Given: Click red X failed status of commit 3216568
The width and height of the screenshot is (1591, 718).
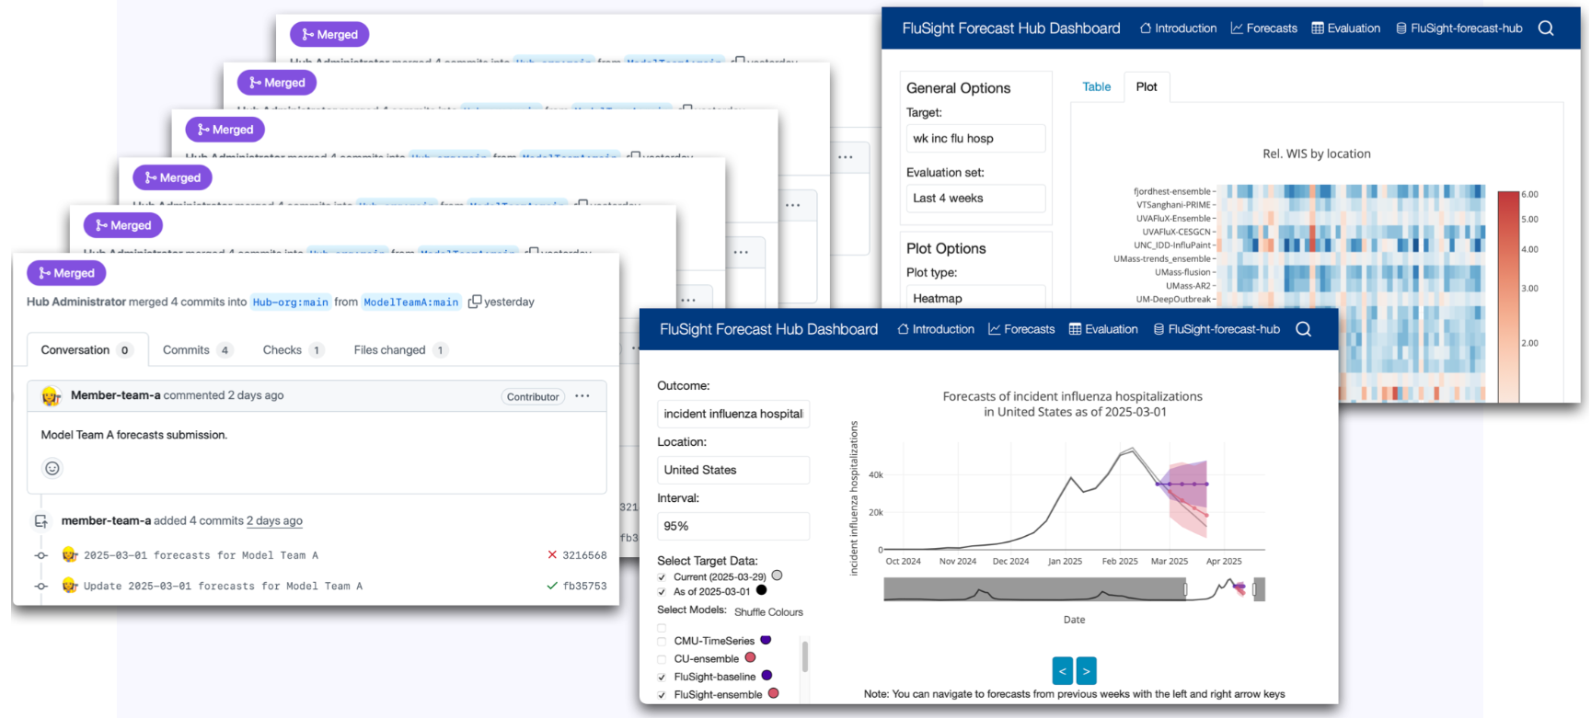Looking at the screenshot, I should point(552,555).
